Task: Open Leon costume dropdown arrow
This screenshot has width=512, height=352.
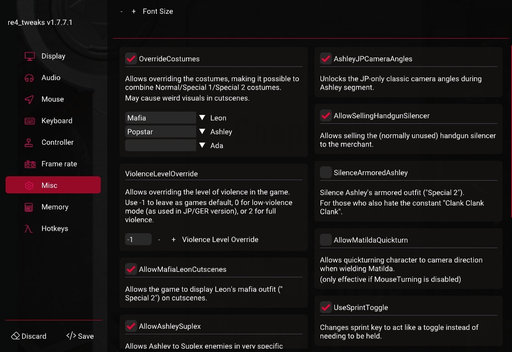Action: click(202, 118)
